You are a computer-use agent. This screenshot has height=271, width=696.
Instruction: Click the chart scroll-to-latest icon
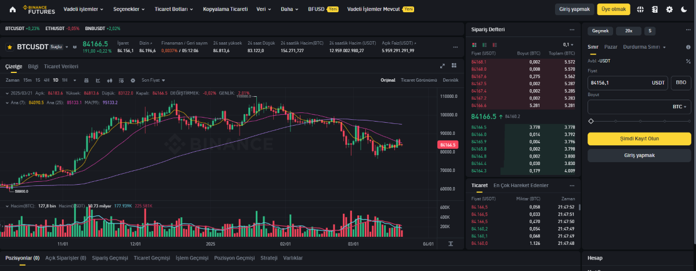coord(451,244)
